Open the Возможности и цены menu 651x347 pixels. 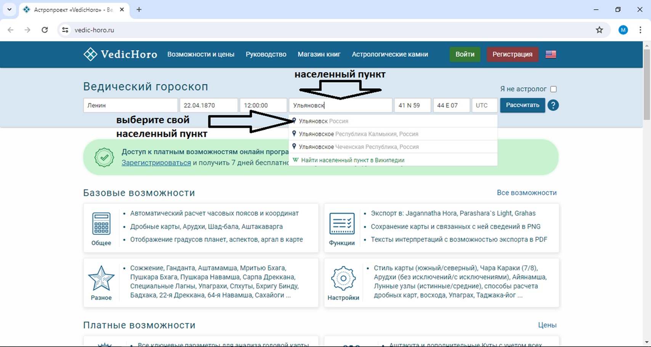(x=201, y=54)
